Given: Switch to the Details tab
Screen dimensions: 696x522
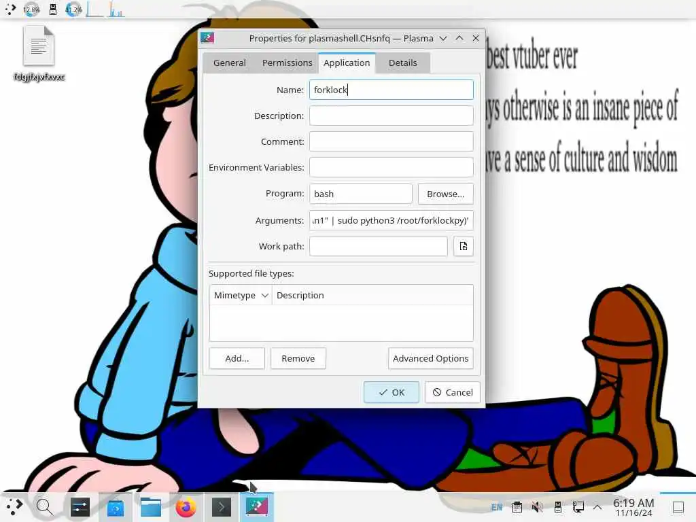Looking at the screenshot, I should [x=402, y=63].
